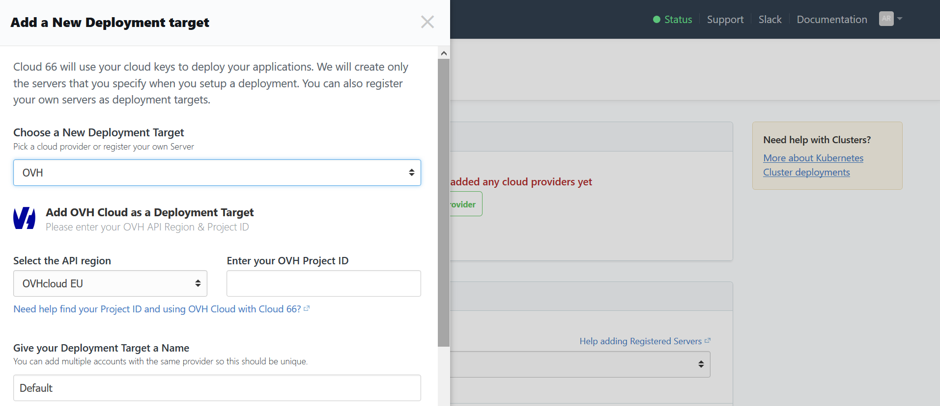The image size is (940, 406).
Task: Click the external-link icon beside the Project ID help link
Action: pyautogui.click(x=307, y=308)
